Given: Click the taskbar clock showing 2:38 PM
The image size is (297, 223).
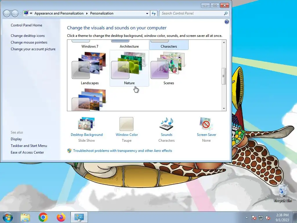Looking at the screenshot, I should 282,217.
